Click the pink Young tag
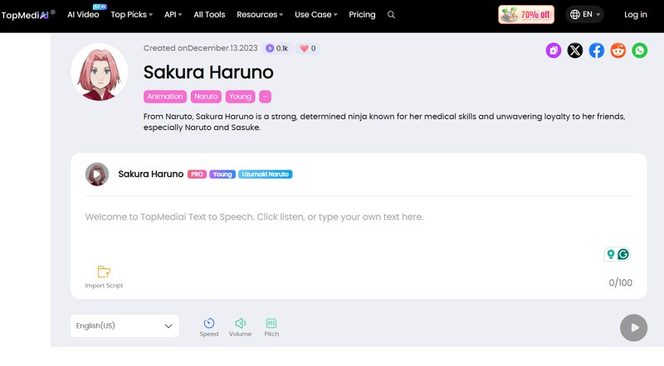Viewport: 664px width, 366px height. click(240, 96)
